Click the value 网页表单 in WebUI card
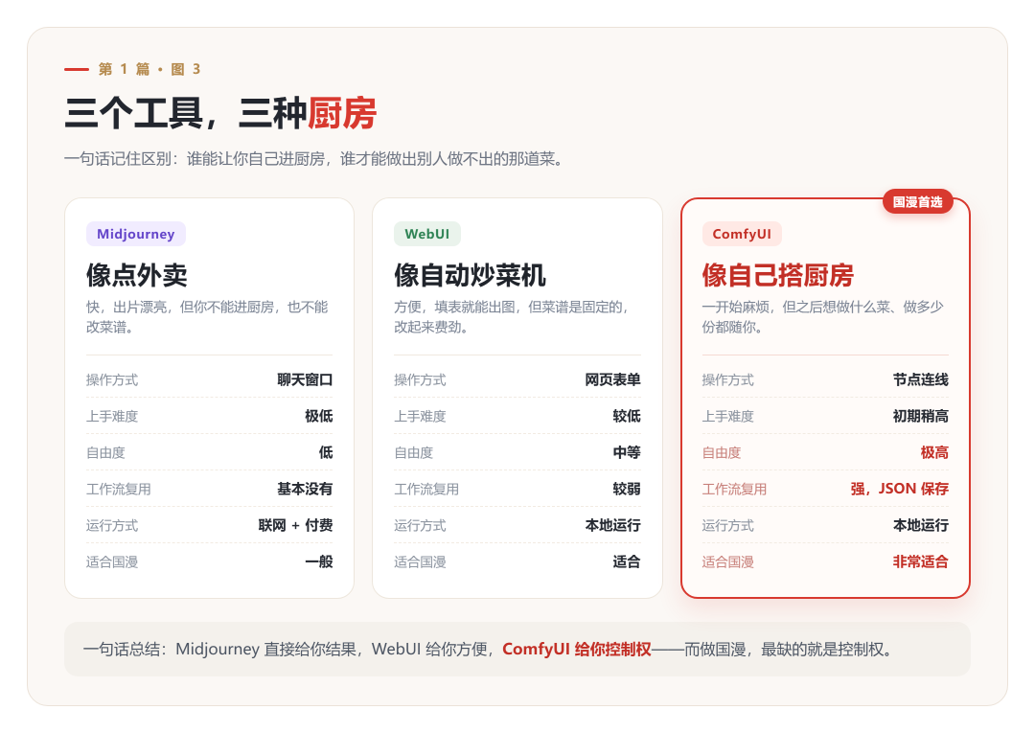The width and height of the screenshot is (1035, 733). pos(612,380)
